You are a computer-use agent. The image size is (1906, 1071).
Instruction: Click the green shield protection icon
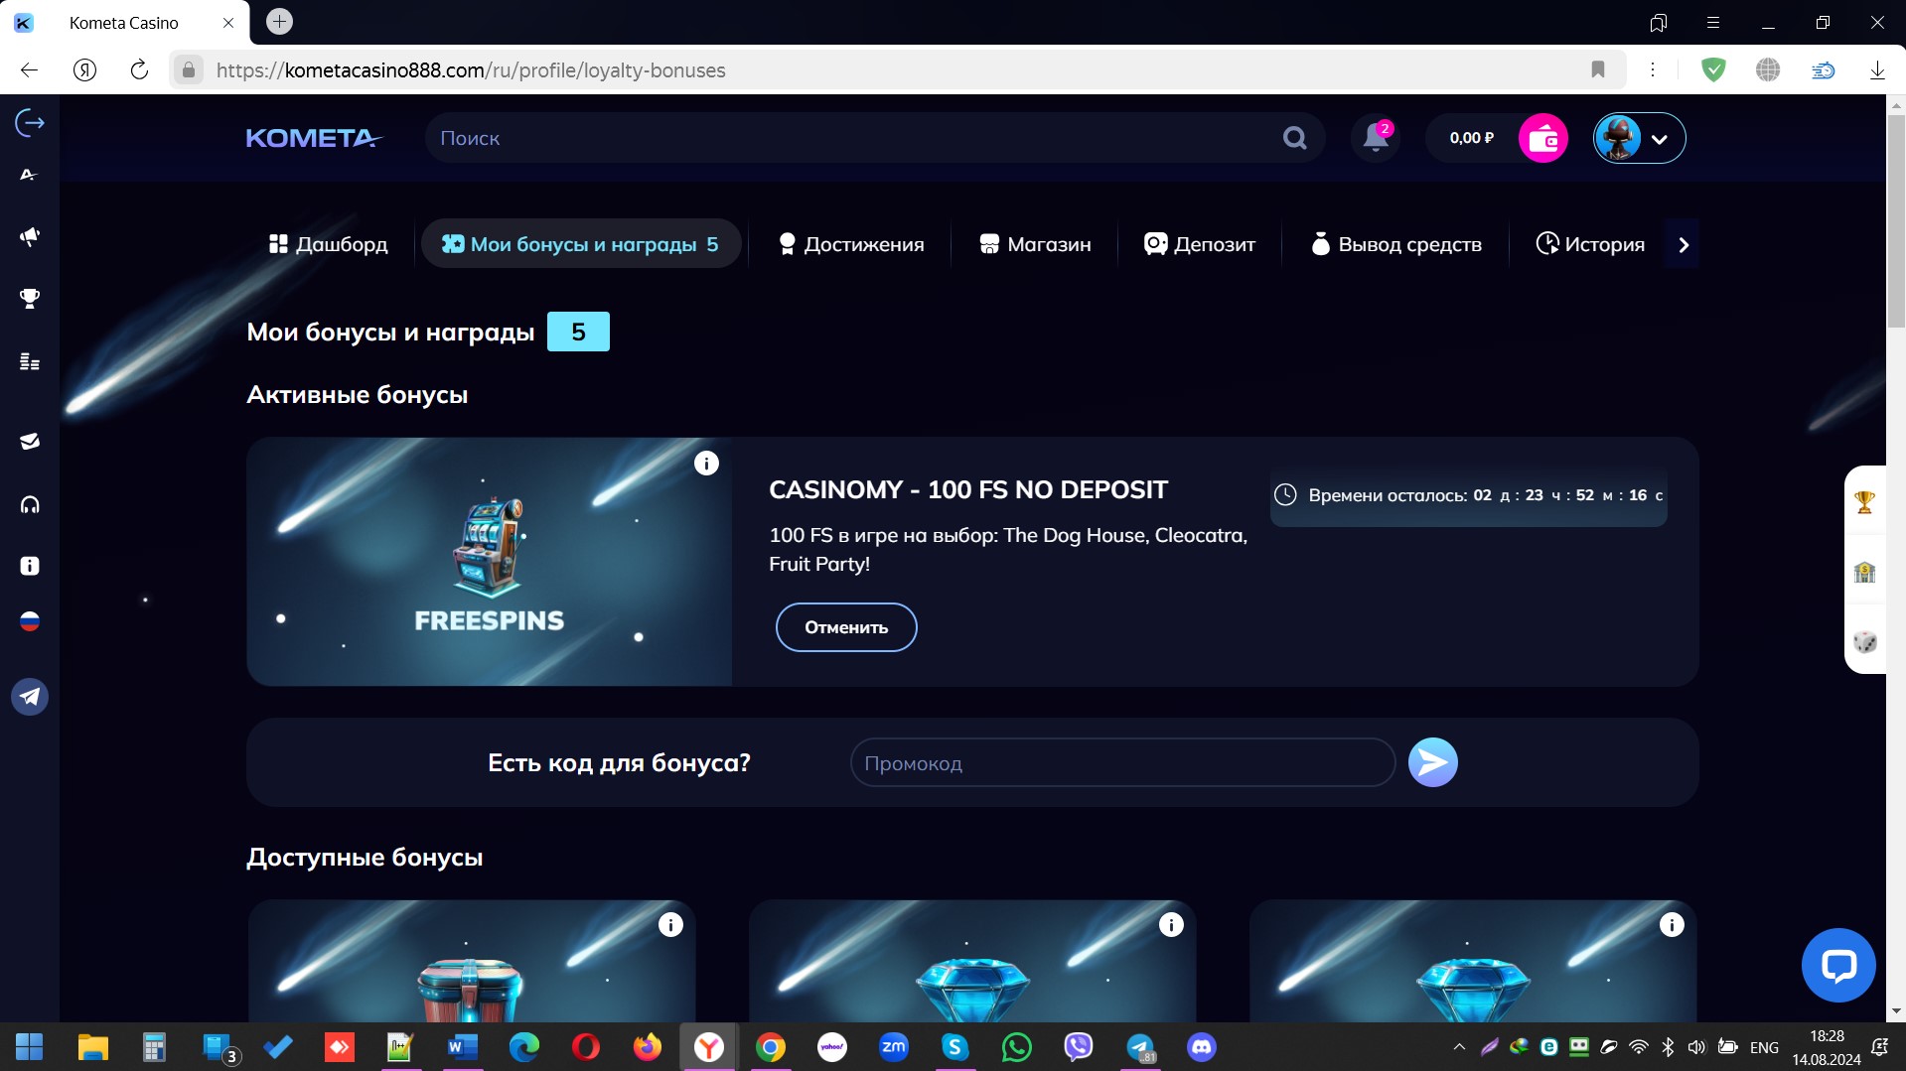1713,69
